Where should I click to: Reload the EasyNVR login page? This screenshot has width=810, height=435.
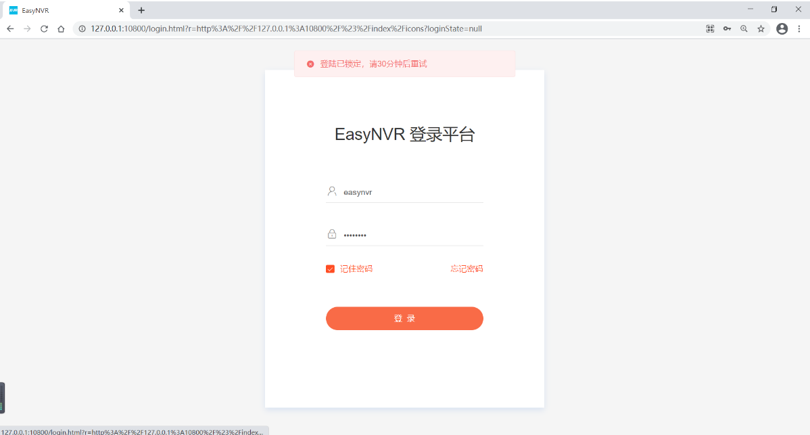pyautogui.click(x=45, y=29)
